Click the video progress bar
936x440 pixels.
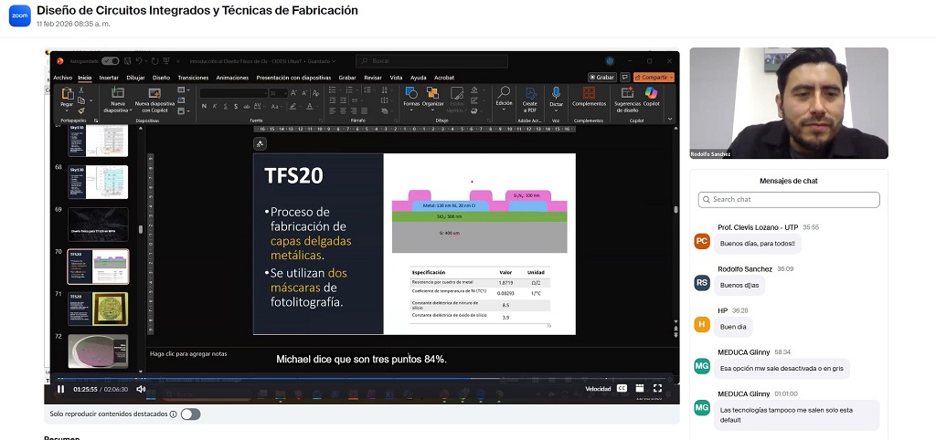366,377
